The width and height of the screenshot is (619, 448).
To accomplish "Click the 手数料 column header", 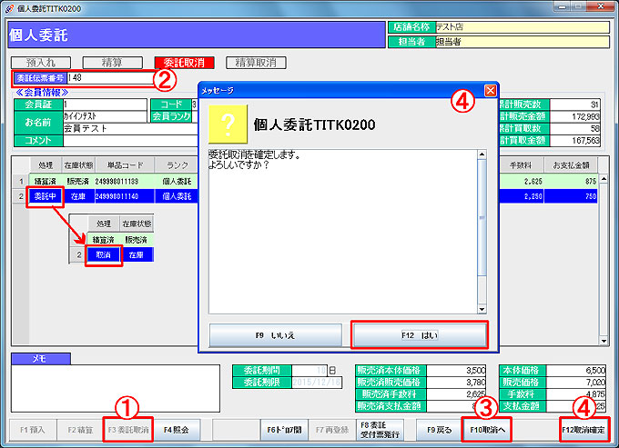I will point(521,165).
